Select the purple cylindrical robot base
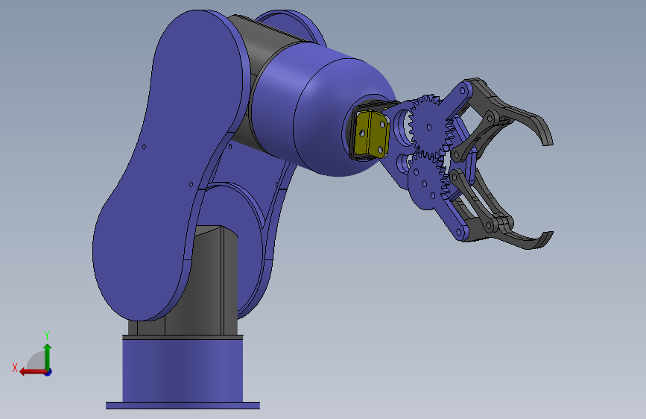Image resolution: width=646 pixels, height=419 pixels. pyautogui.click(x=183, y=371)
